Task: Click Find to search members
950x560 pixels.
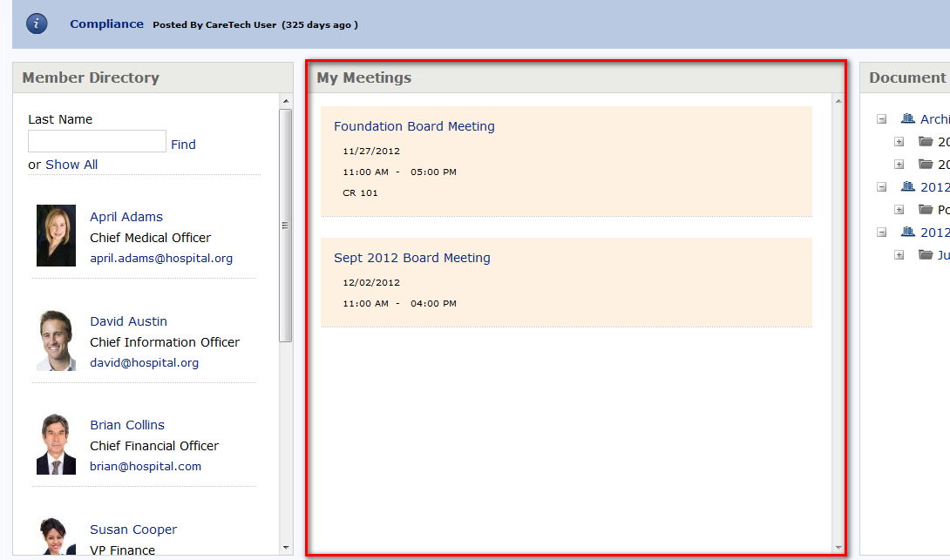Action: pyautogui.click(x=183, y=145)
